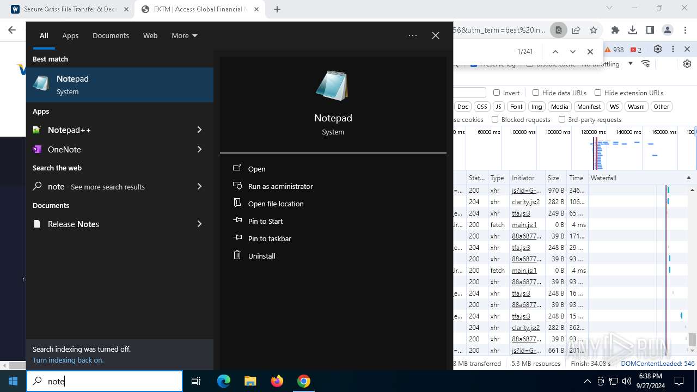Open the No throttling dropdown arrow
Screen dimensions: 697x392
tap(630, 64)
